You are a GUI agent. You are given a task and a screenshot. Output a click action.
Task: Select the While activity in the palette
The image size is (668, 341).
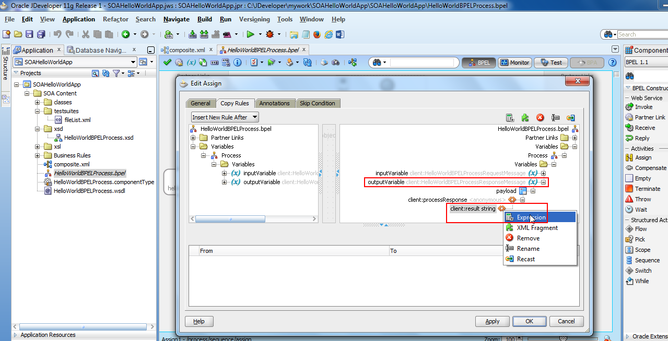pos(641,281)
